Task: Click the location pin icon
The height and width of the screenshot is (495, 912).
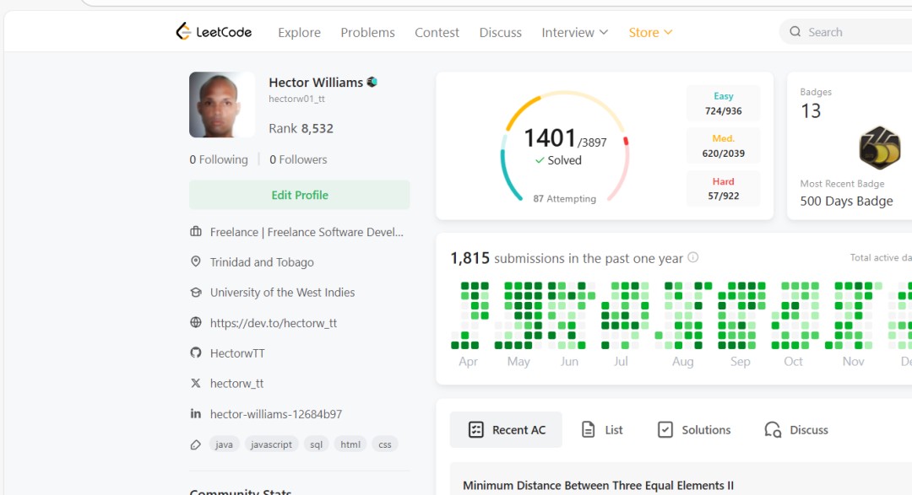Action: (x=196, y=261)
